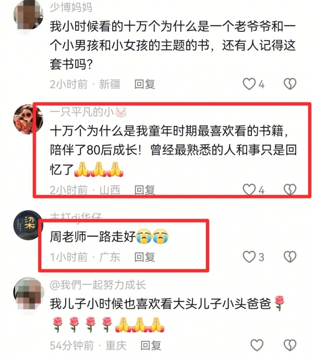Open avatar of 一只平凡的小 user
Screen dimensions: 313x360
(x=28, y=119)
